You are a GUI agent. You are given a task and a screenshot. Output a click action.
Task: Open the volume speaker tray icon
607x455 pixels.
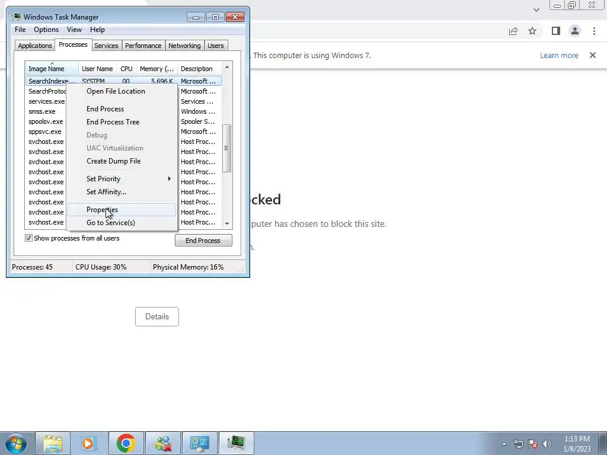coord(547,444)
